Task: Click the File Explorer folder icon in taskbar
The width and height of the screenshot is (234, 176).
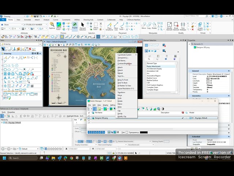Action: (53, 158)
